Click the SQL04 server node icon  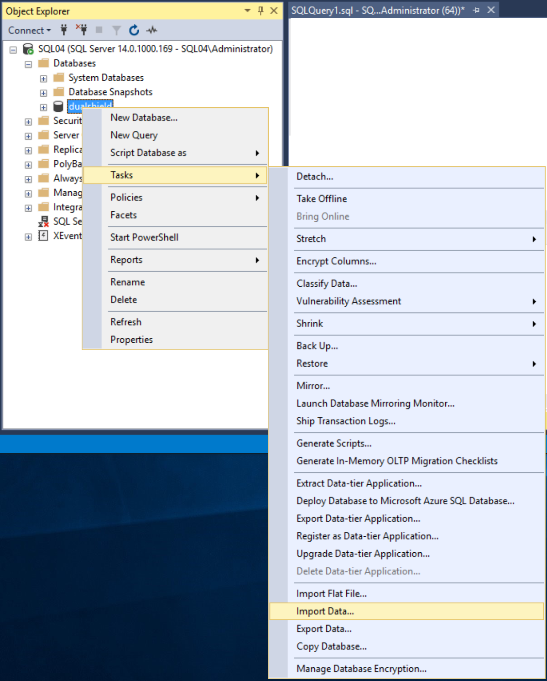(x=28, y=49)
